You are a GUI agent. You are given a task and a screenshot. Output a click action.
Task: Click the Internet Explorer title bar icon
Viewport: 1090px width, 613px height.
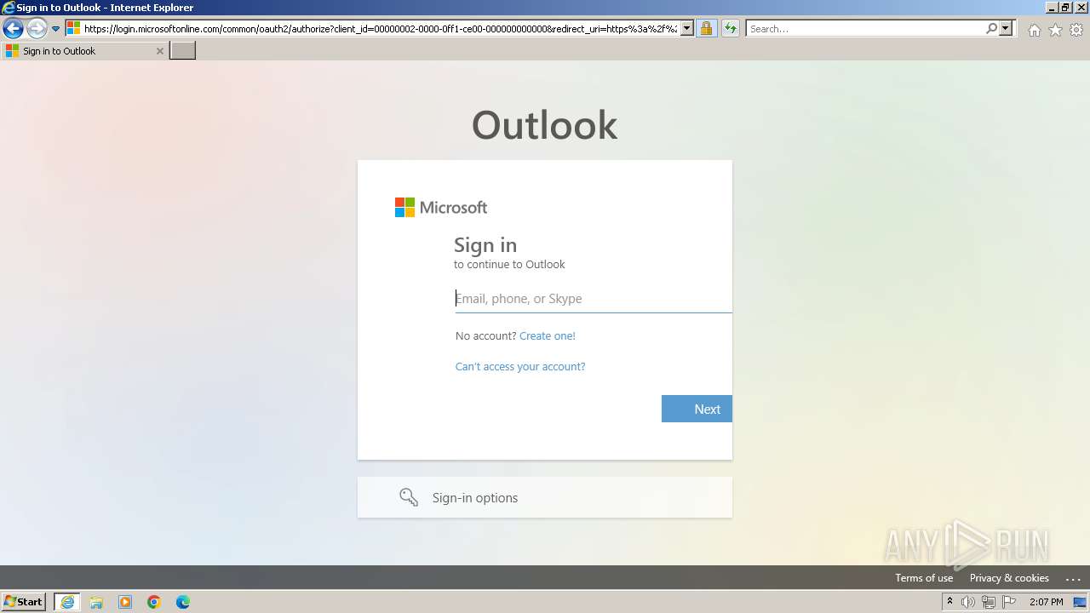tap(9, 8)
